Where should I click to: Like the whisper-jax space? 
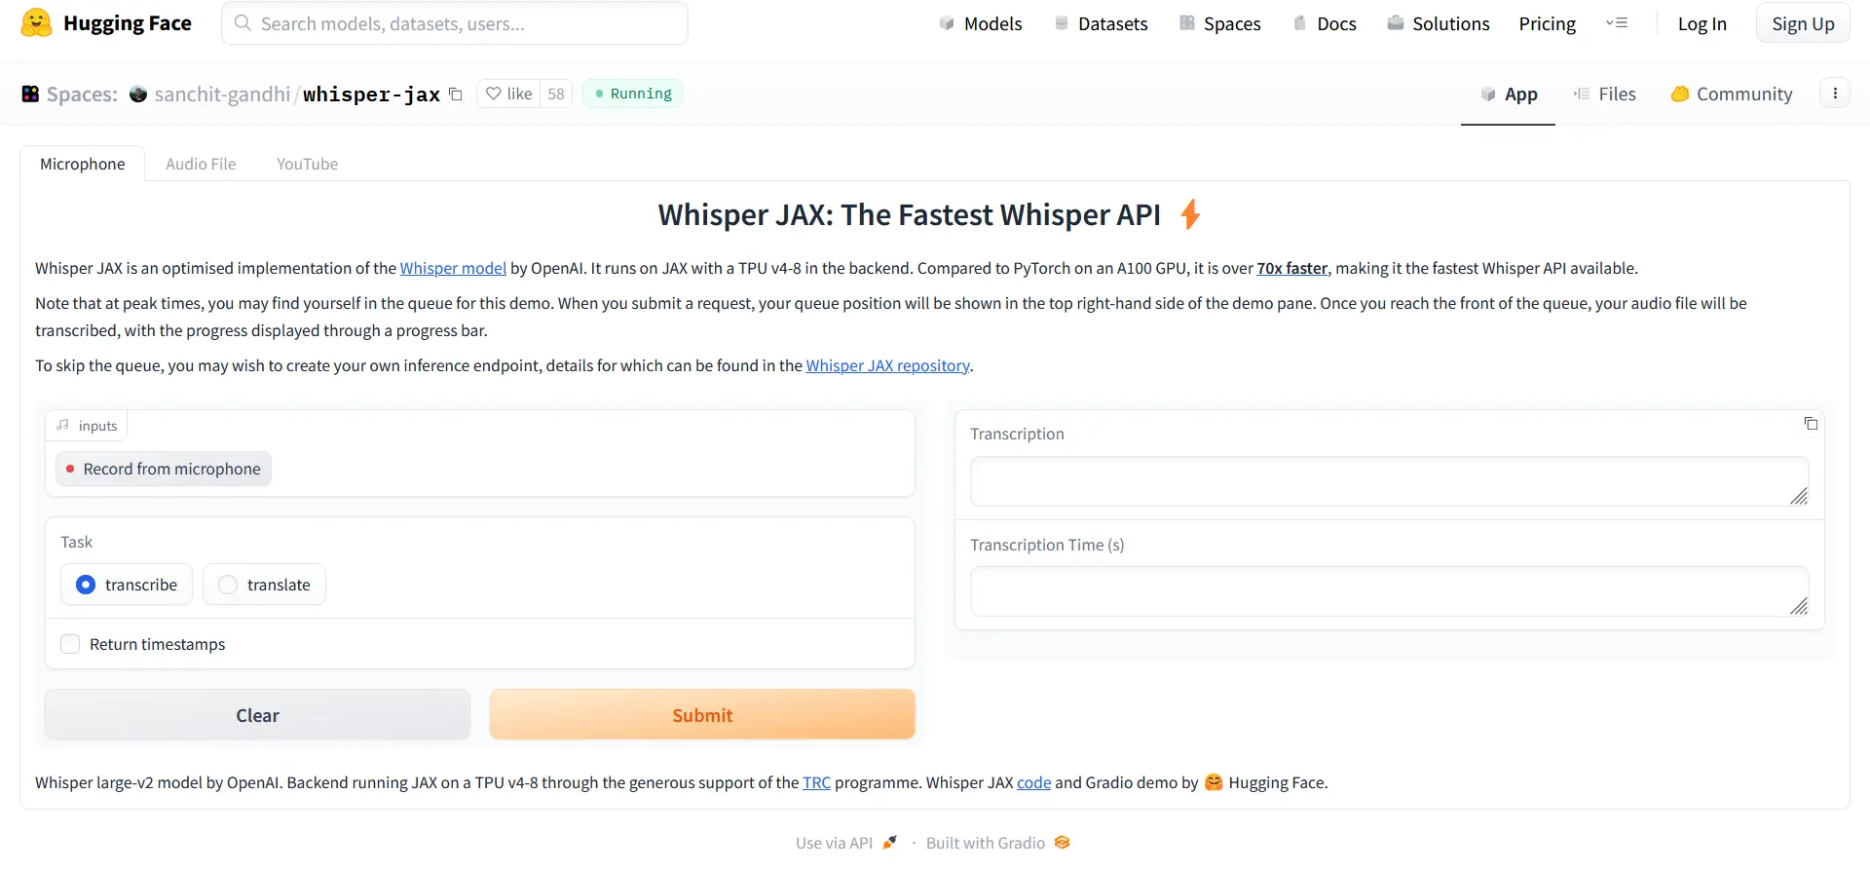509,94
